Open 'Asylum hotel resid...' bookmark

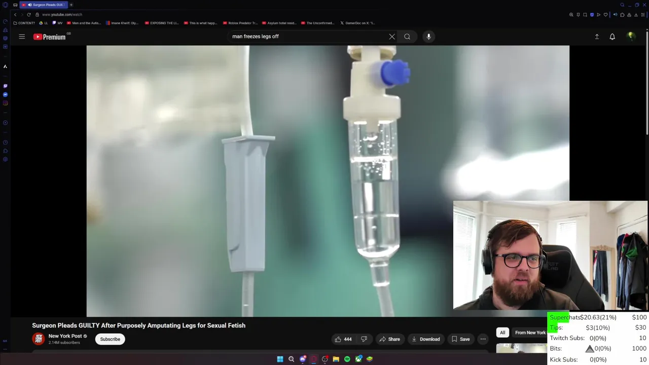coord(279,23)
